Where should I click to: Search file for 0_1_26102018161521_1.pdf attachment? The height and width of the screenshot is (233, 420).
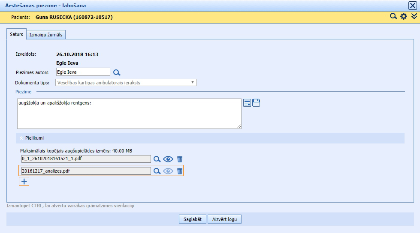click(157, 159)
